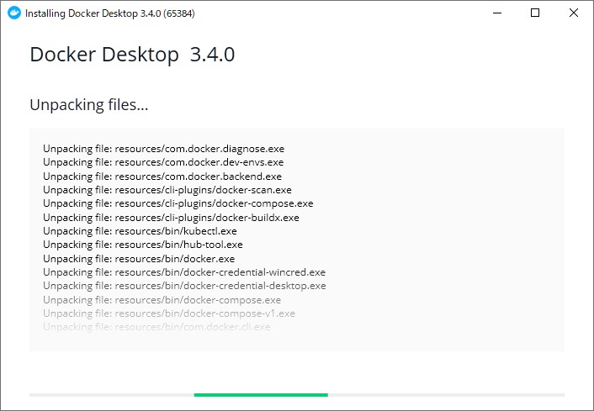
Task: Select the hub-tool.exe log line
Action: [143, 245]
